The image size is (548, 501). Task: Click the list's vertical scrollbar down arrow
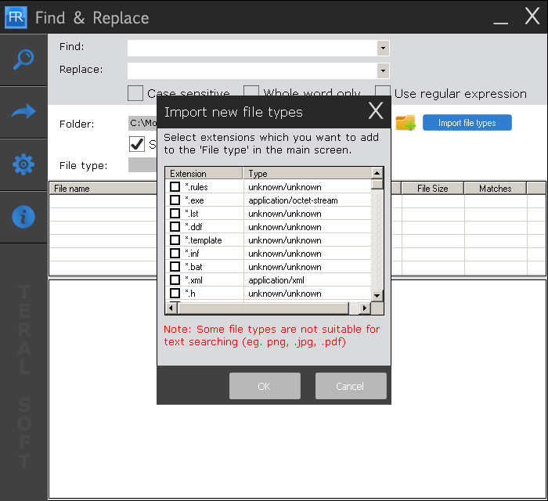pyautogui.click(x=377, y=296)
